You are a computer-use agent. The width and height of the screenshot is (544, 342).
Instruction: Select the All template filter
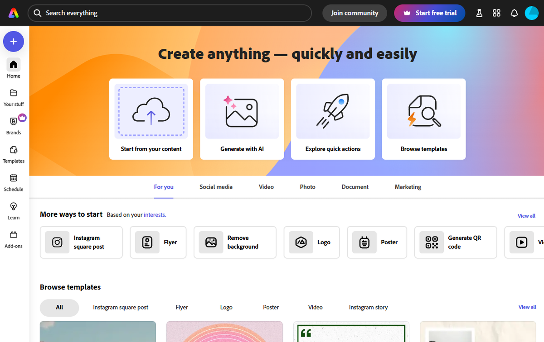[59, 308]
